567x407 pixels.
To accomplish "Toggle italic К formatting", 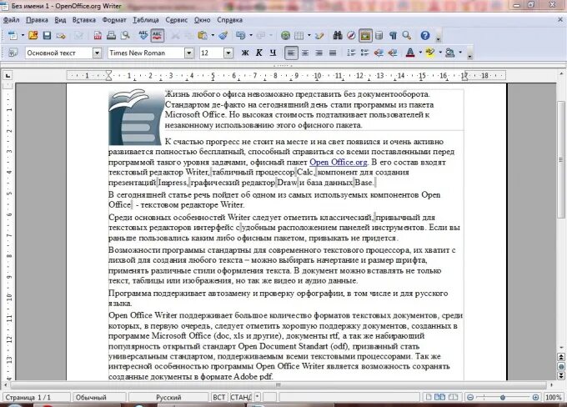I will [x=259, y=53].
